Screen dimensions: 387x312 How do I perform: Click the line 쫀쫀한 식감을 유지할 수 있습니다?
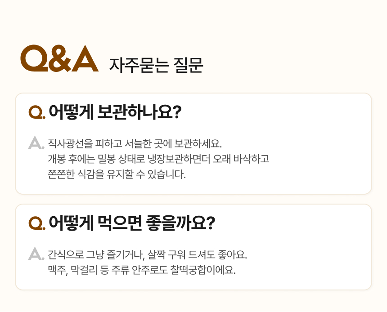click(117, 174)
